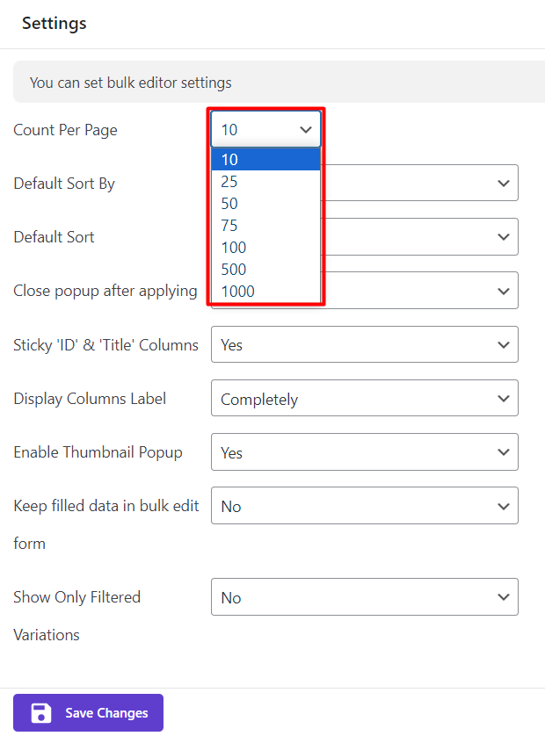Select 10 from the count list
The image size is (545, 736).
265,160
